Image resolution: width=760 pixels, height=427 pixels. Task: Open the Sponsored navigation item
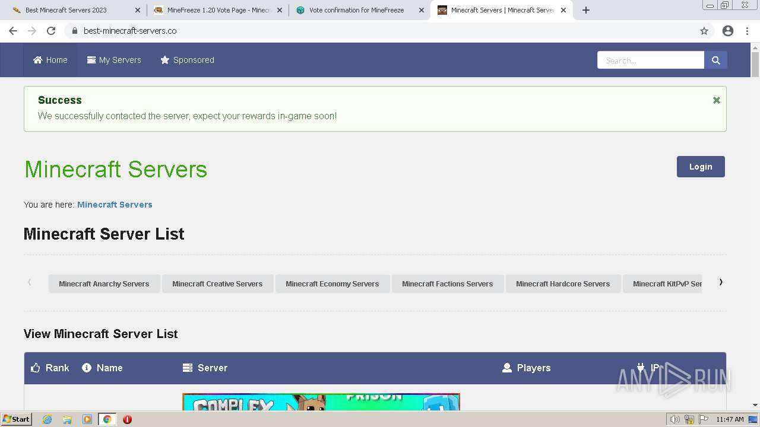pos(187,60)
